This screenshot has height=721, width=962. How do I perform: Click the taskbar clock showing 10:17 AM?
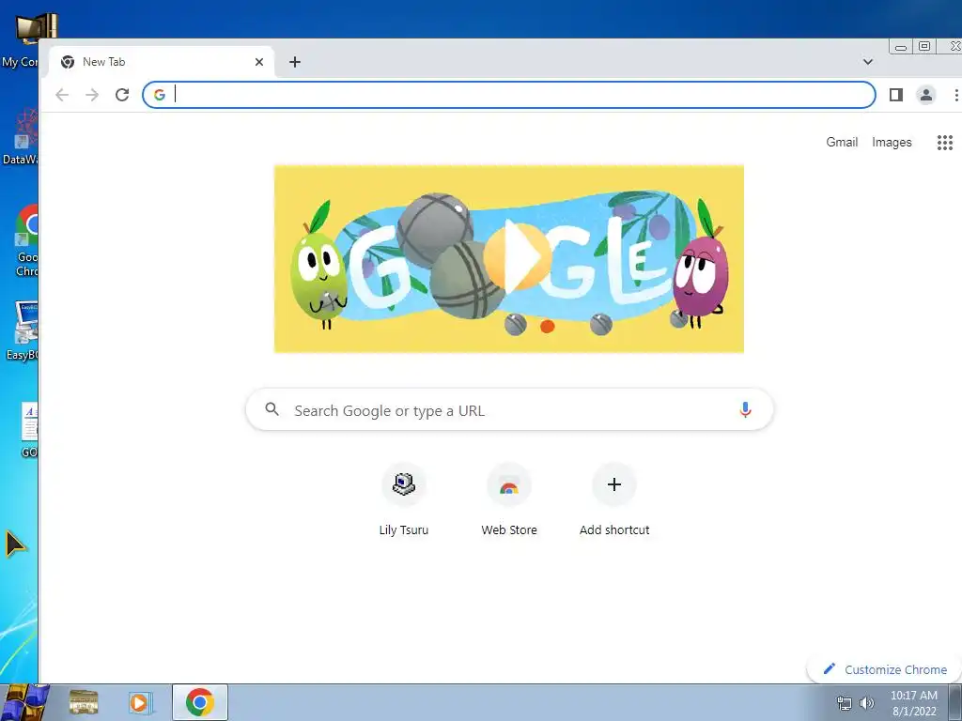tap(913, 703)
